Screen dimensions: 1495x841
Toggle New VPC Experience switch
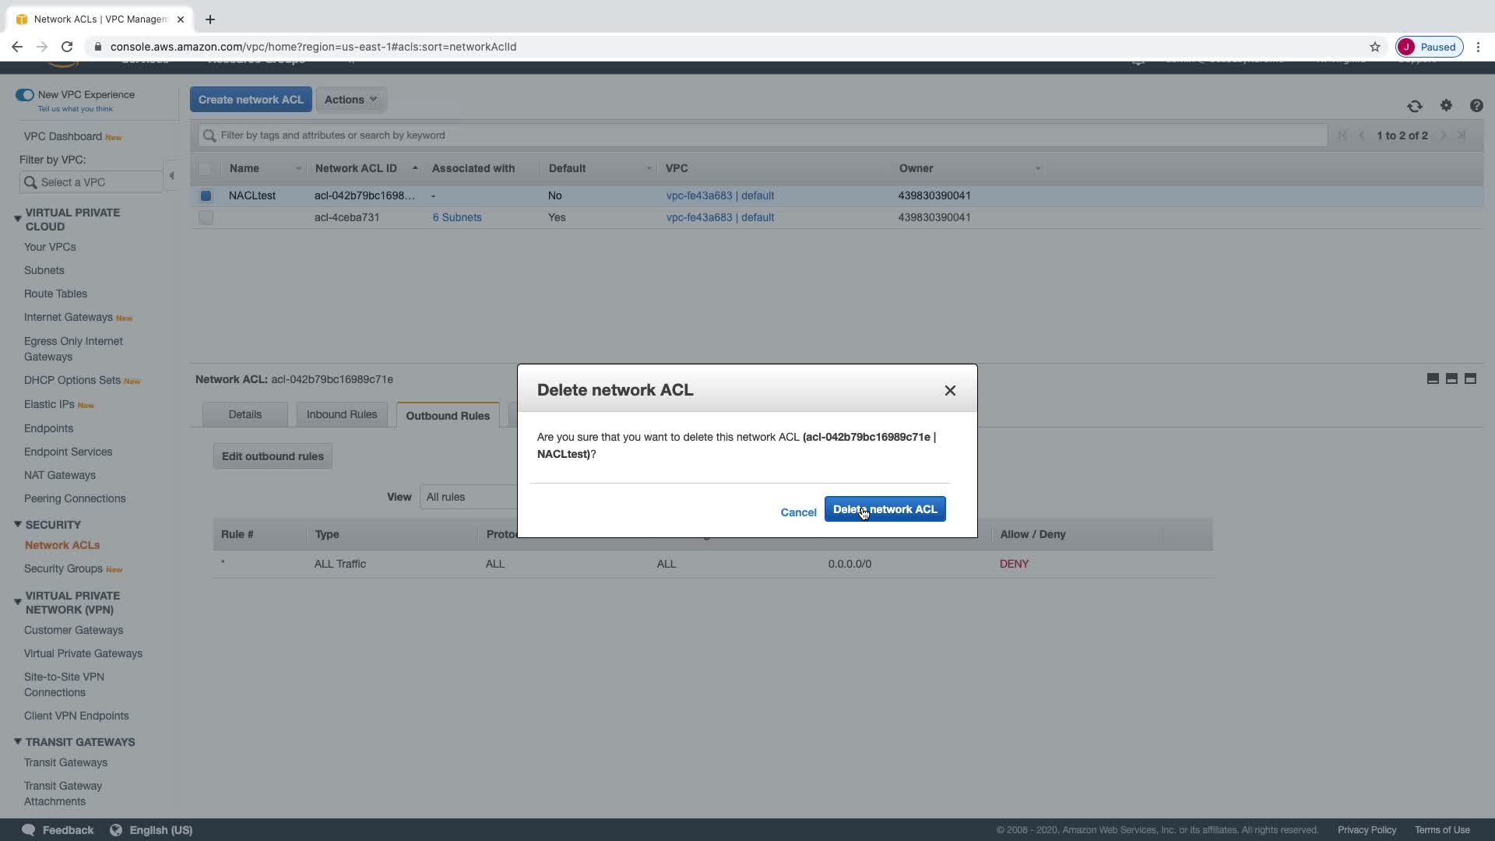point(24,95)
